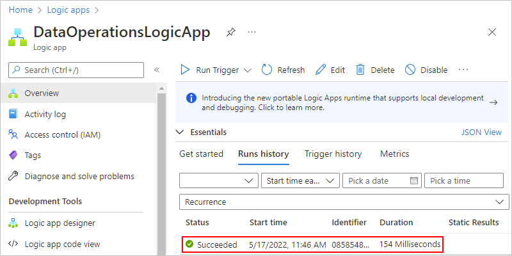This screenshot has height=256, width=512.
Task: Open the Succeeded run row
Action: coord(312,244)
